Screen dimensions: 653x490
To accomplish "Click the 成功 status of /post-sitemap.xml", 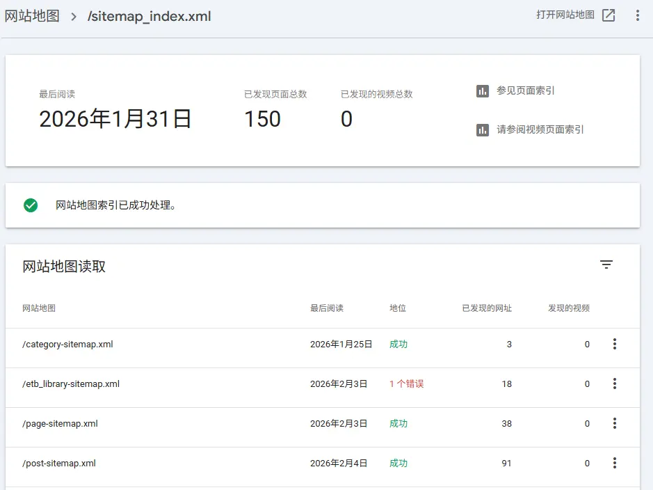I will pyautogui.click(x=398, y=464).
